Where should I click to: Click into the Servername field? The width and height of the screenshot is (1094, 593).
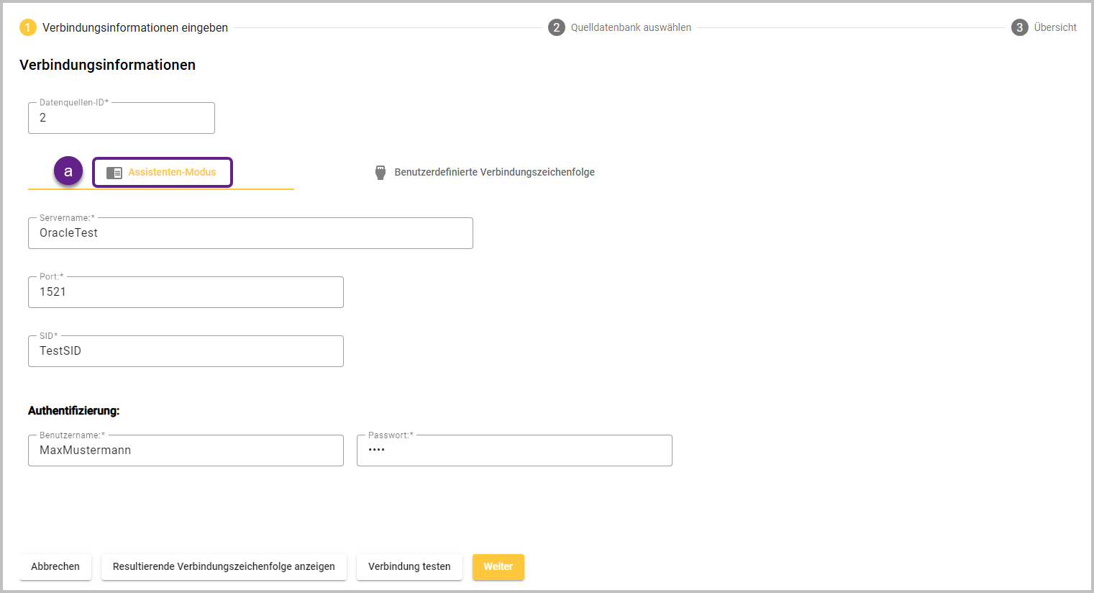tap(250, 233)
